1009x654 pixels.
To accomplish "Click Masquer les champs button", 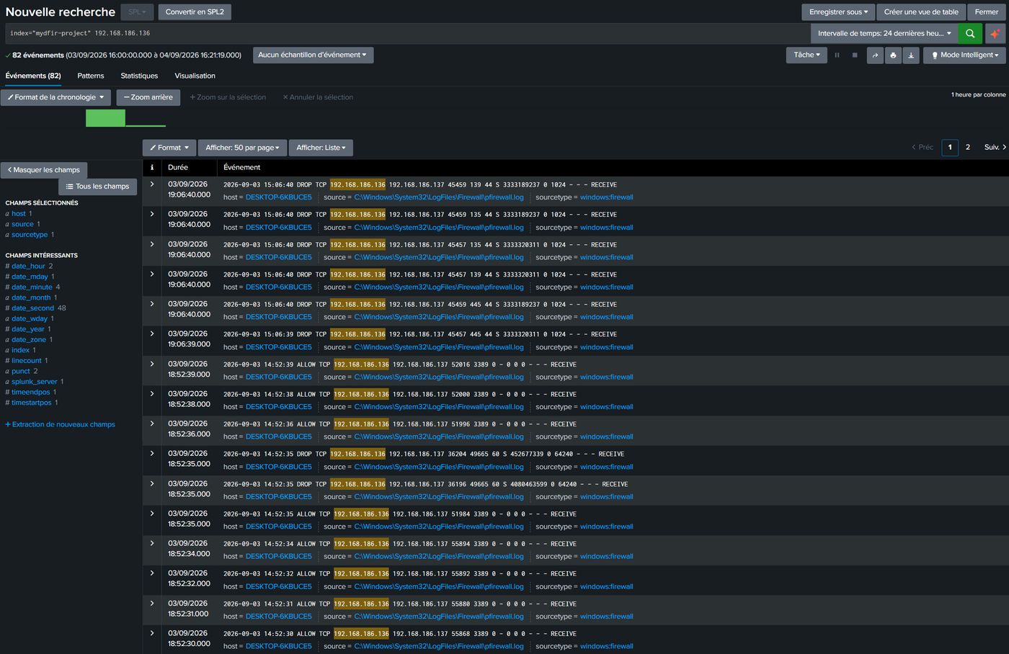I will (44, 170).
